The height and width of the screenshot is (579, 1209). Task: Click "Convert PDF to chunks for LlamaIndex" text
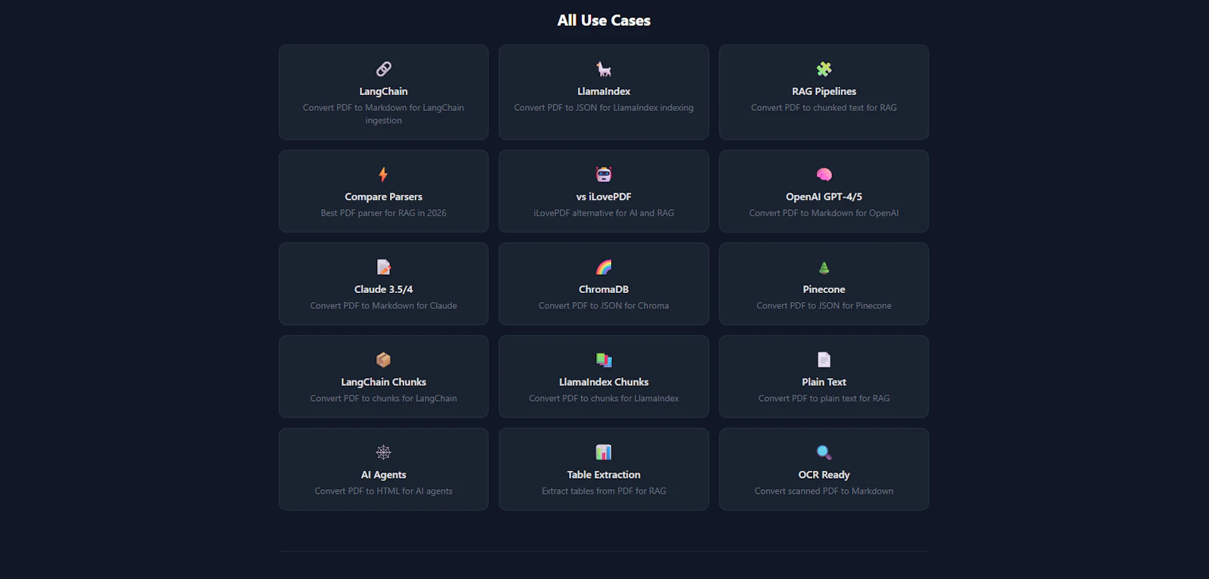click(604, 399)
